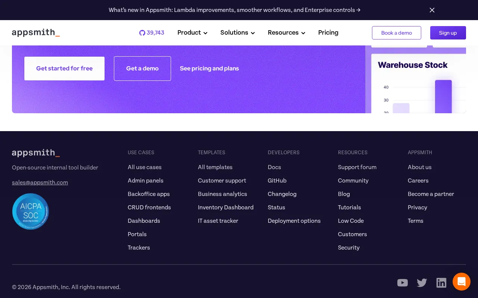
Task: Open the Careers link
Action: coord(418,181)
